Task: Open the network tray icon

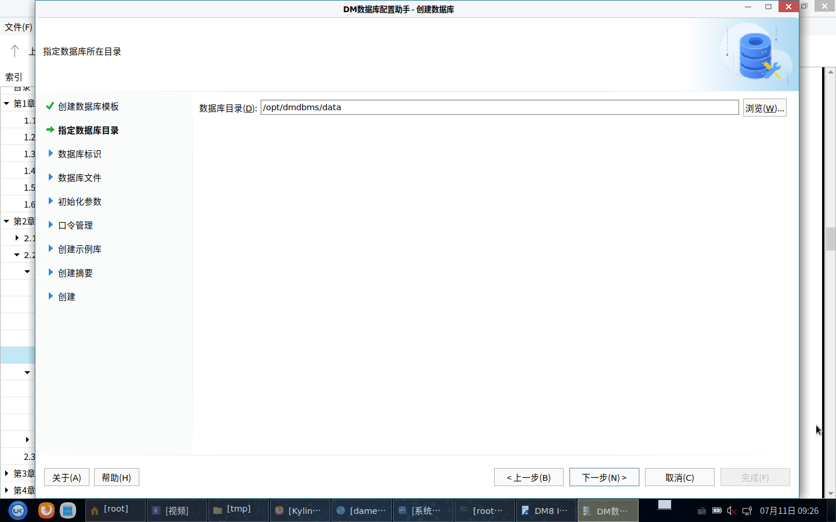Action: point(747,511)
